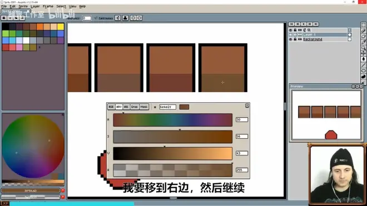Viewport: 367px width, 206px height.
Task: Switch color sliders to RGB mode
Action: [x=111, y=107]
